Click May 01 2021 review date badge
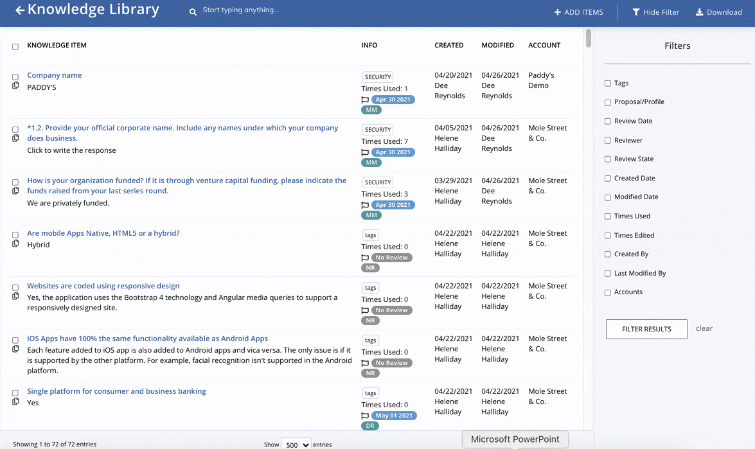Screen dimensions: 755x449 click(x=394, y=416)
